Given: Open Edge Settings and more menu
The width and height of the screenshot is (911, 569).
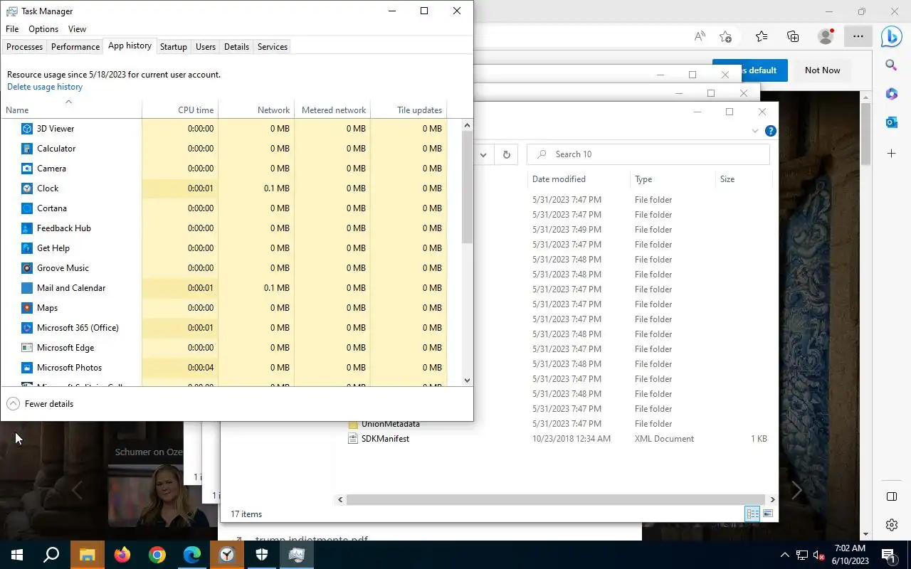Looking at the screenshot, I should (x=858, y=36).
